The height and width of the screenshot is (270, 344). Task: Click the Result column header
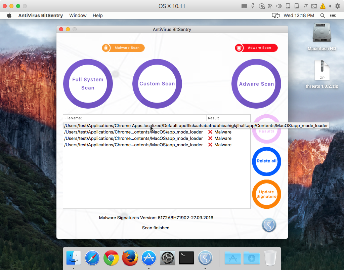pos(228,118)
